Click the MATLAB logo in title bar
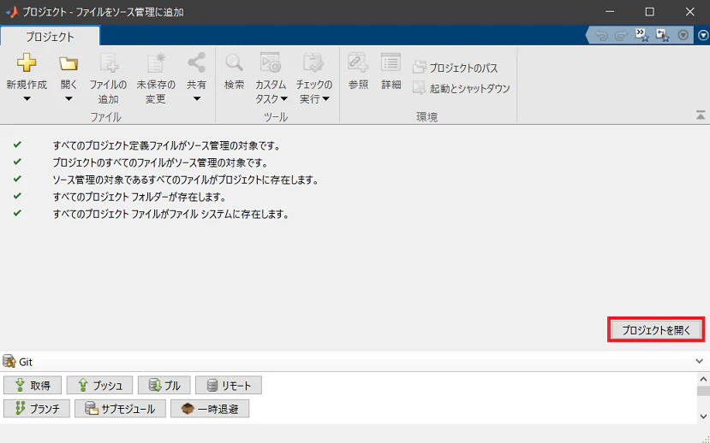Screen dimensions: 710x443 (x=12, y=12)
